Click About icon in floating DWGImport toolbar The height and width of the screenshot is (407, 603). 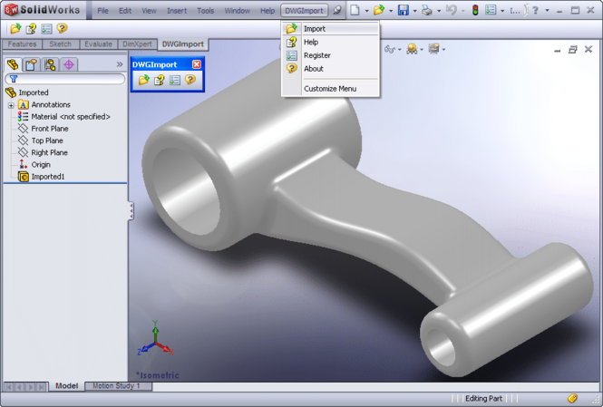[190, 80]
